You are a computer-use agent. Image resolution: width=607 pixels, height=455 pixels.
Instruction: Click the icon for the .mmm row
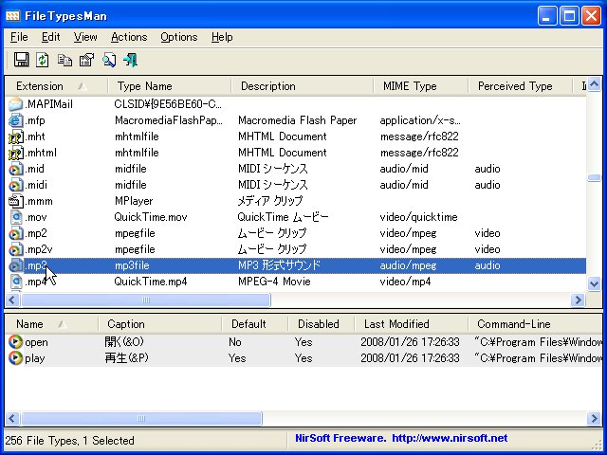click(x=15, y=201)
